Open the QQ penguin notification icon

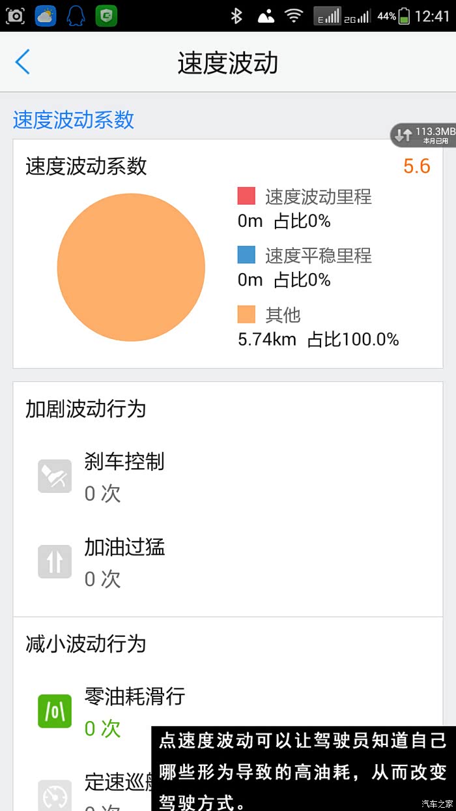pos(76,16)
